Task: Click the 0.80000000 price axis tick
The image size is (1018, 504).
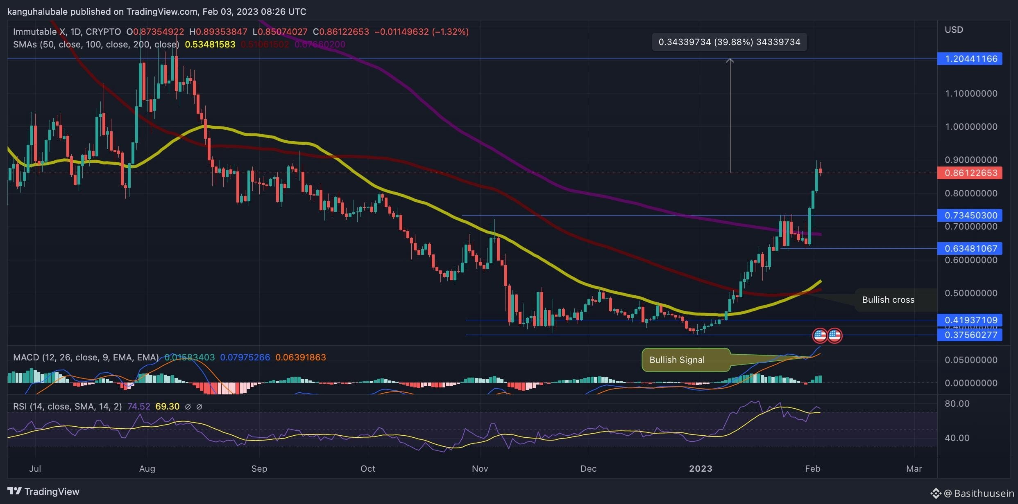Action: 971,193
